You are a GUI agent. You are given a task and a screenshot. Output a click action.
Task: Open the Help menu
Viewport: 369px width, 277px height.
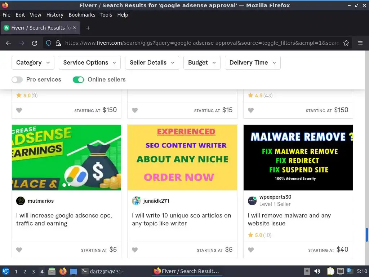tap(123, 15)
